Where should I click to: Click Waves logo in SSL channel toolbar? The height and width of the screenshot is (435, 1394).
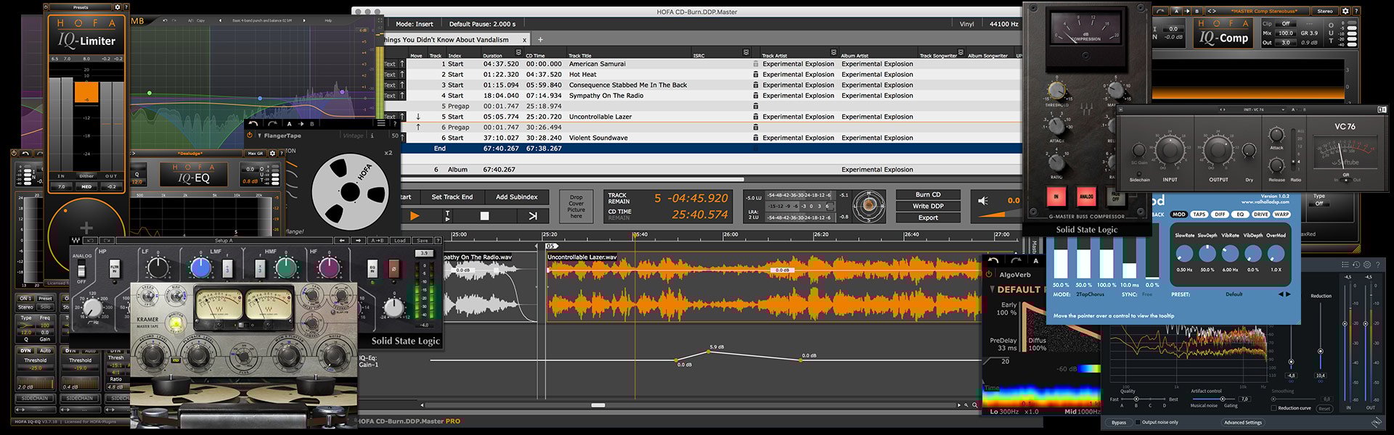76,240
